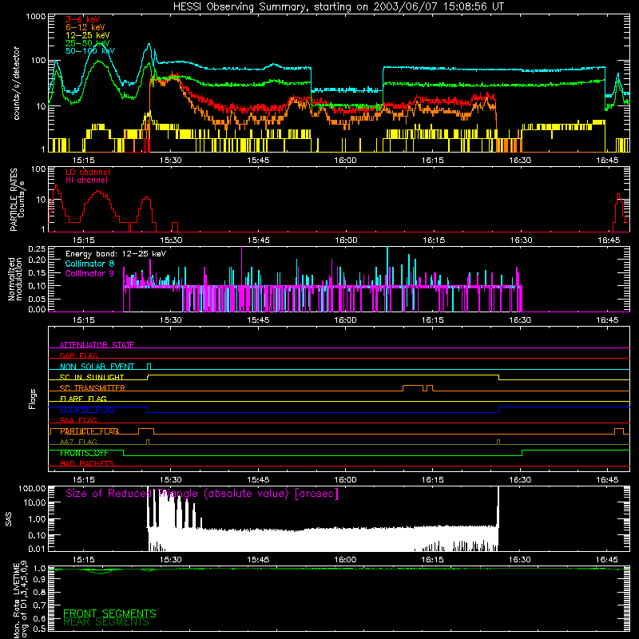Click the green 25-50 keV legend label

point(88,43)
